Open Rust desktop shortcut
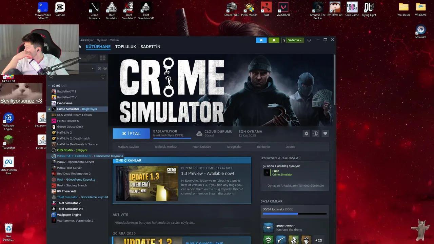This screenshot has width=434, height=244. pyautogui.click(x=266, y=9)
